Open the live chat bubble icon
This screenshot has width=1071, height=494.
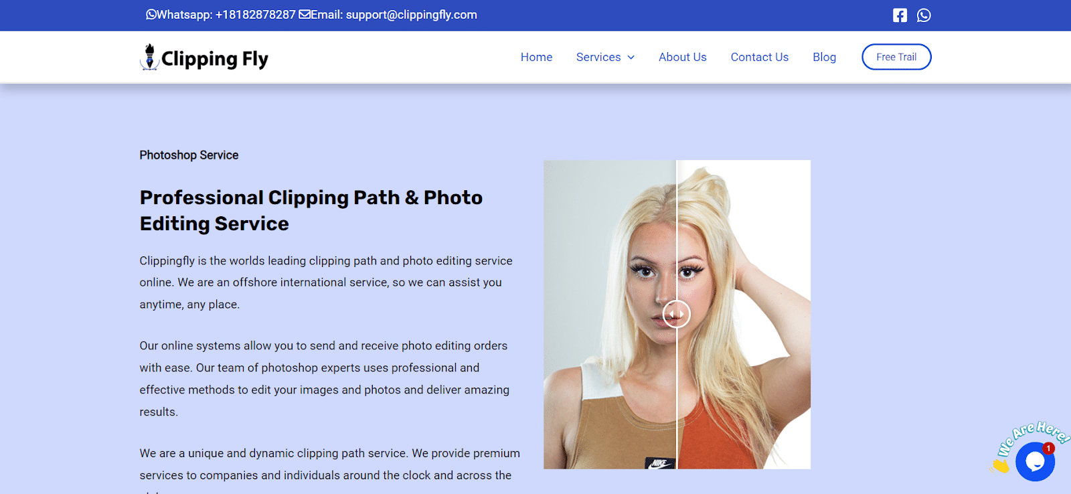(x=1035, y=461)
